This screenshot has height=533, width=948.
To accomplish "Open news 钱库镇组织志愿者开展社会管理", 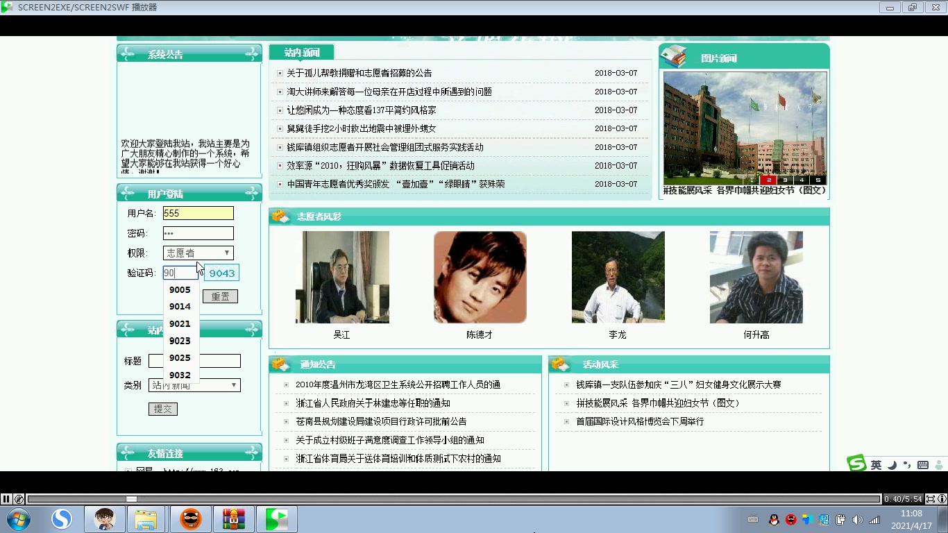I will [x=385, y=147].
